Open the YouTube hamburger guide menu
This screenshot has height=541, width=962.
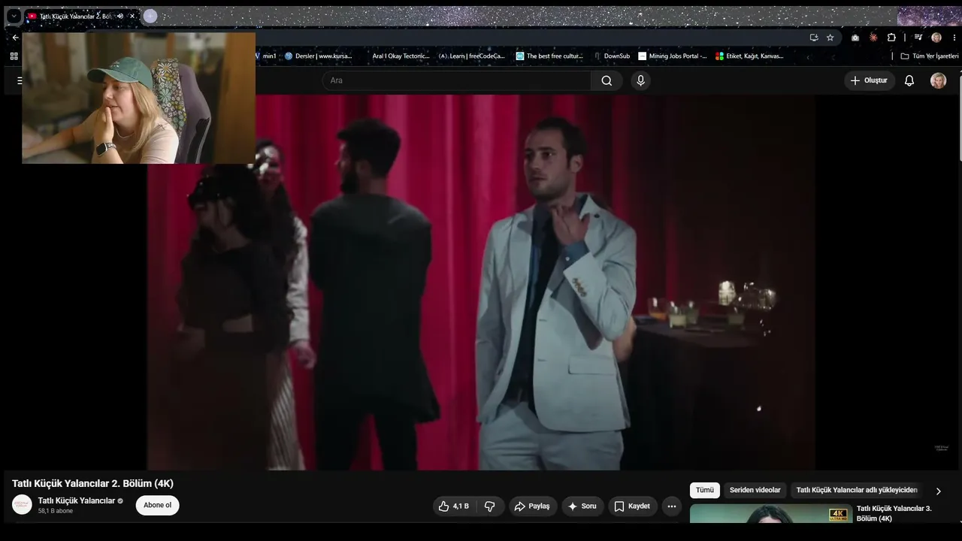20,80
